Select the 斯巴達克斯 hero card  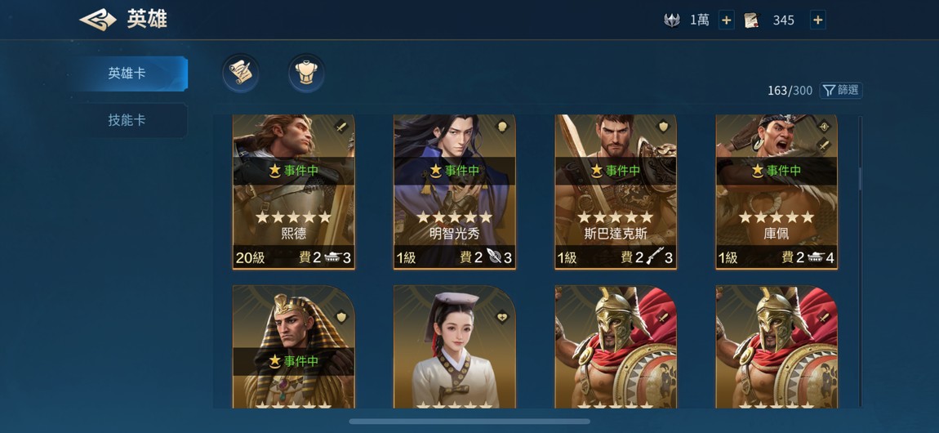click(x=616, y=192)
